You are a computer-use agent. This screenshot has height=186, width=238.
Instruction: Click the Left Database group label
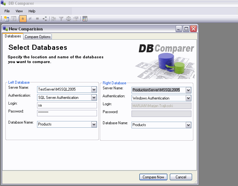click(x=19, y=82)
